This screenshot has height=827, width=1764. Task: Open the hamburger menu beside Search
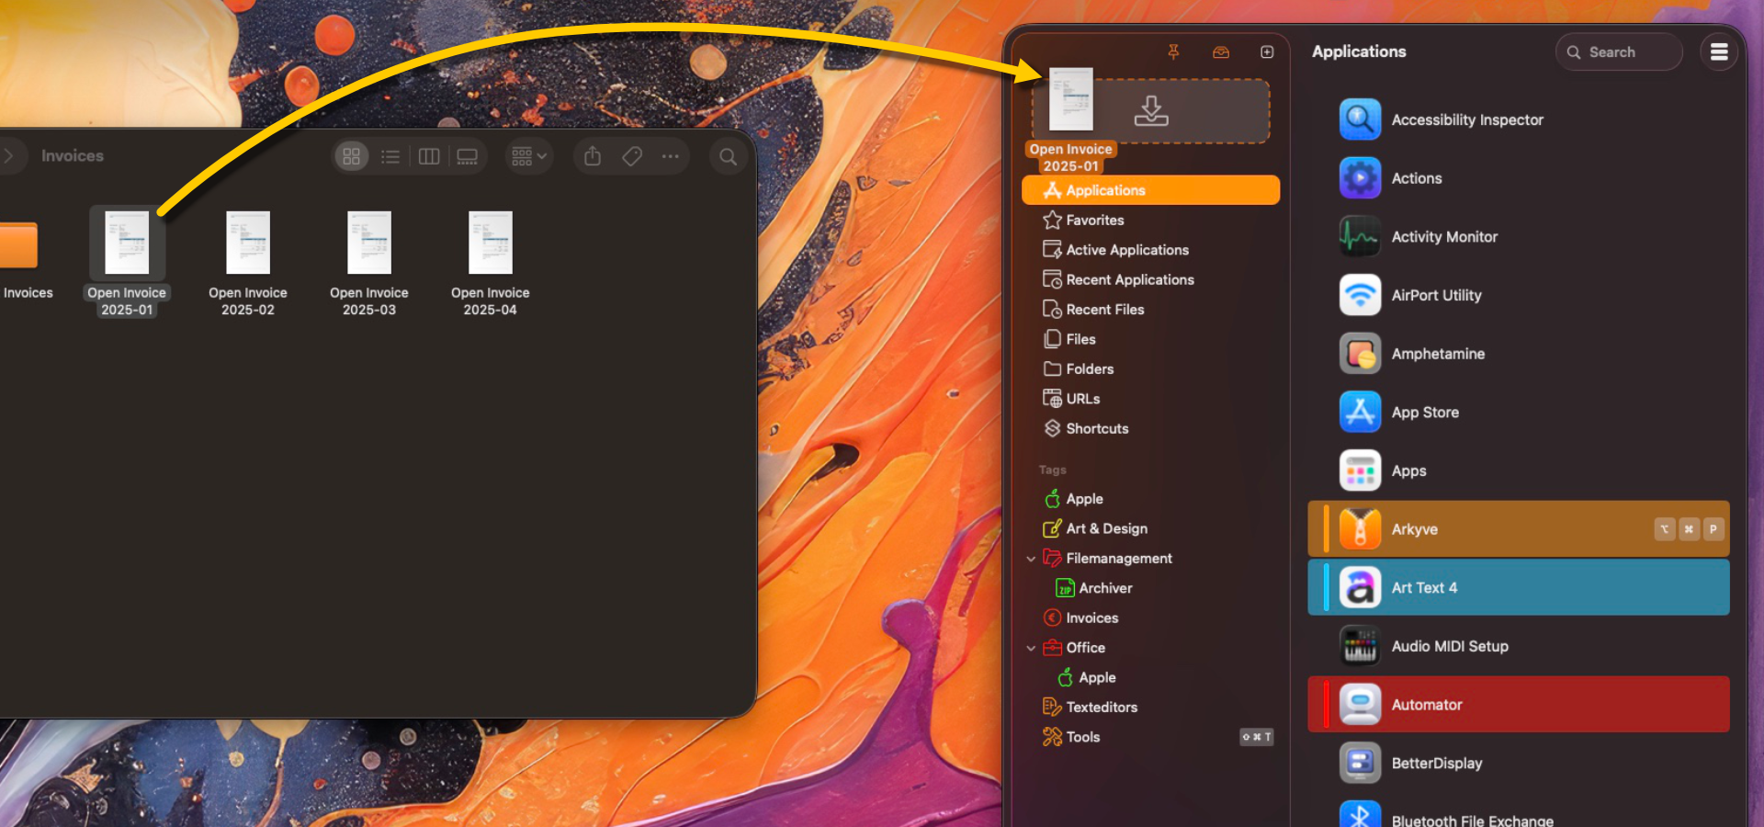coord(1718,52)
